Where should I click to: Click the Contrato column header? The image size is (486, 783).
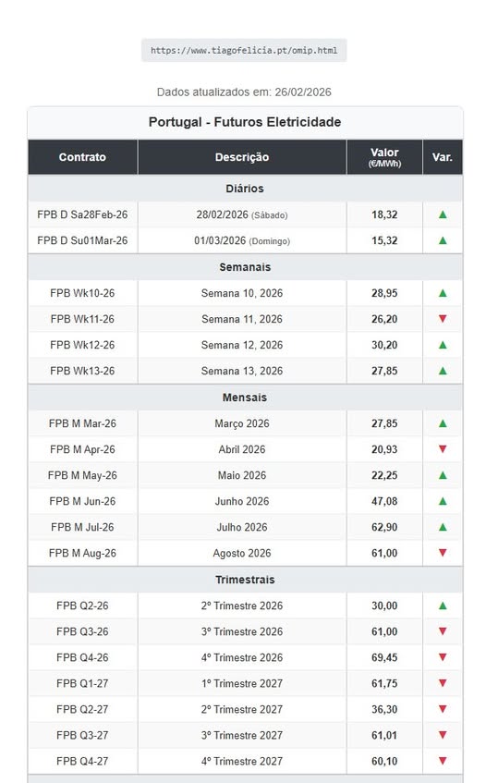[x=82, y=157]
